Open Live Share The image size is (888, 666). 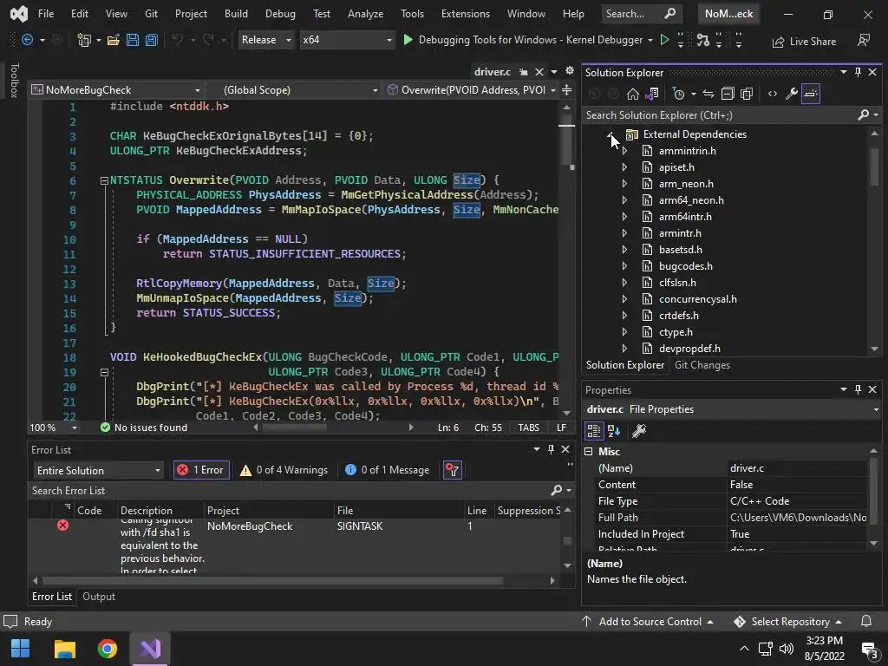pyautogui.click(x=804, y=42)
